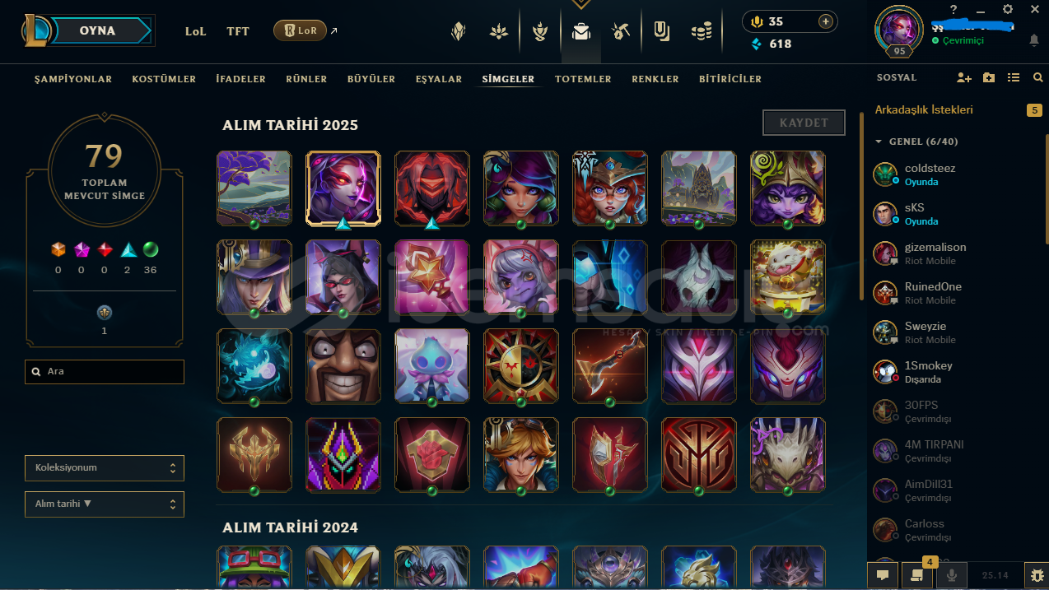The width and height of the screenshot is (1049, 590).
Task: Open the Store coins icon in the top navigation
Action: point(702,32)
